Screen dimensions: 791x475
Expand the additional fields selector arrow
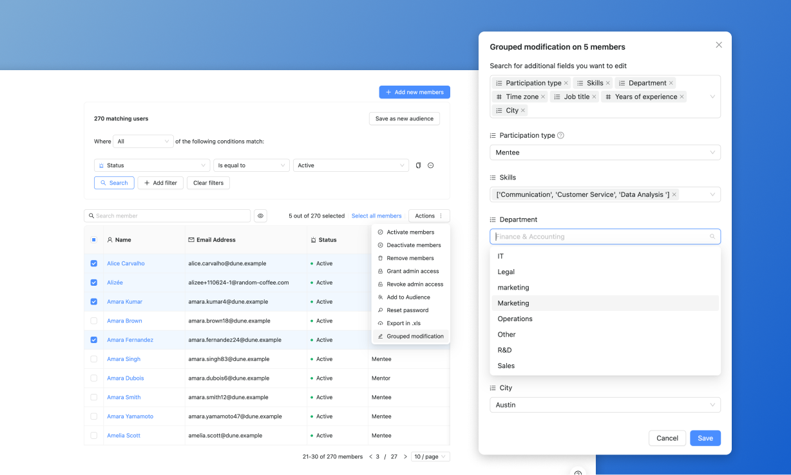point(712,97)
